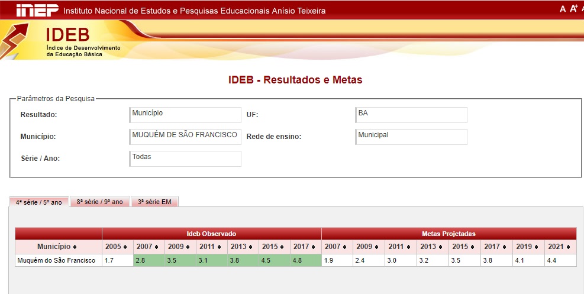Viewport: 584px width, 294px height.
Task: Click the INEP logo
Action: (x=37, y=11)
